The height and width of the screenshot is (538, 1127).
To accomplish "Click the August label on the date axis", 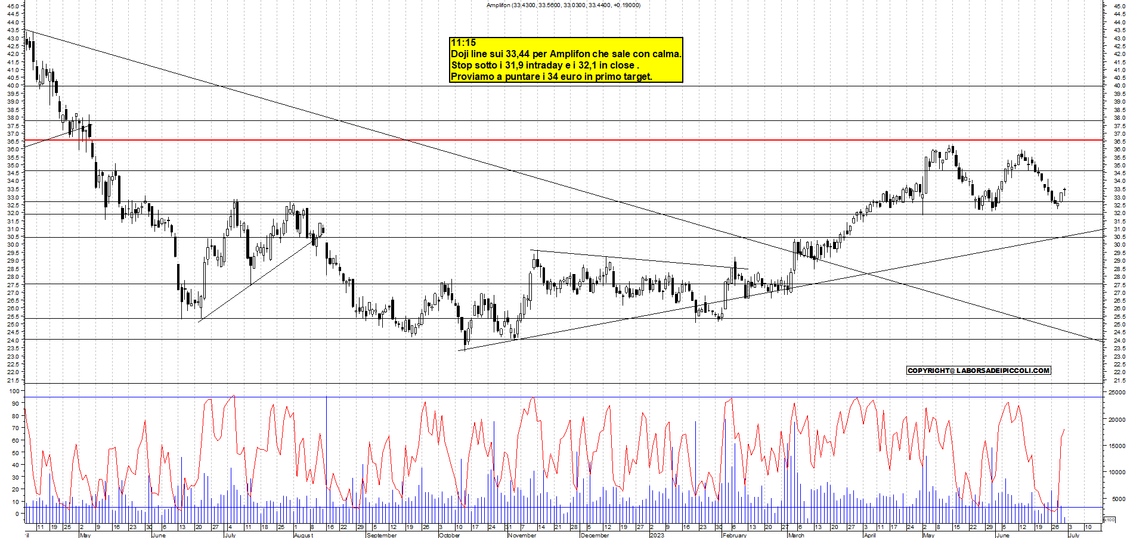I will [303, 535].
